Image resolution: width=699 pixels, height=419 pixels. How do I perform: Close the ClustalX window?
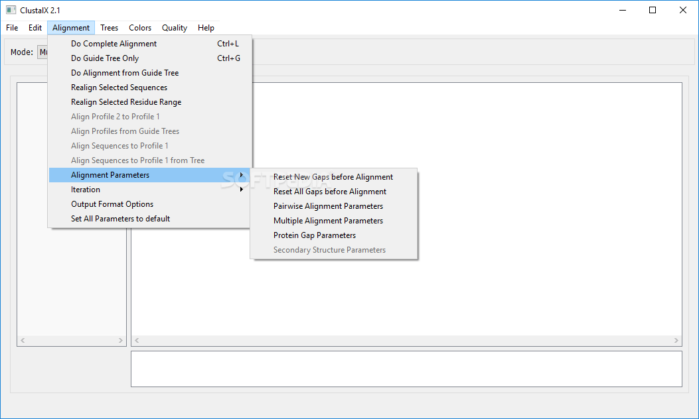pyautogui.click(x=682, y=10)
